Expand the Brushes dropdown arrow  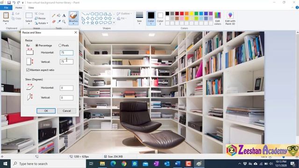[x=73, y=24]
